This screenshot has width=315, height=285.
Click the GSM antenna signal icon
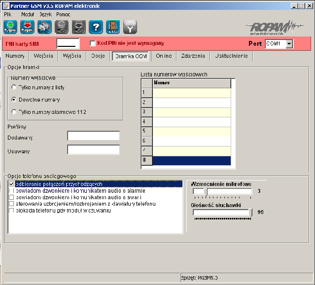point(130,27)
